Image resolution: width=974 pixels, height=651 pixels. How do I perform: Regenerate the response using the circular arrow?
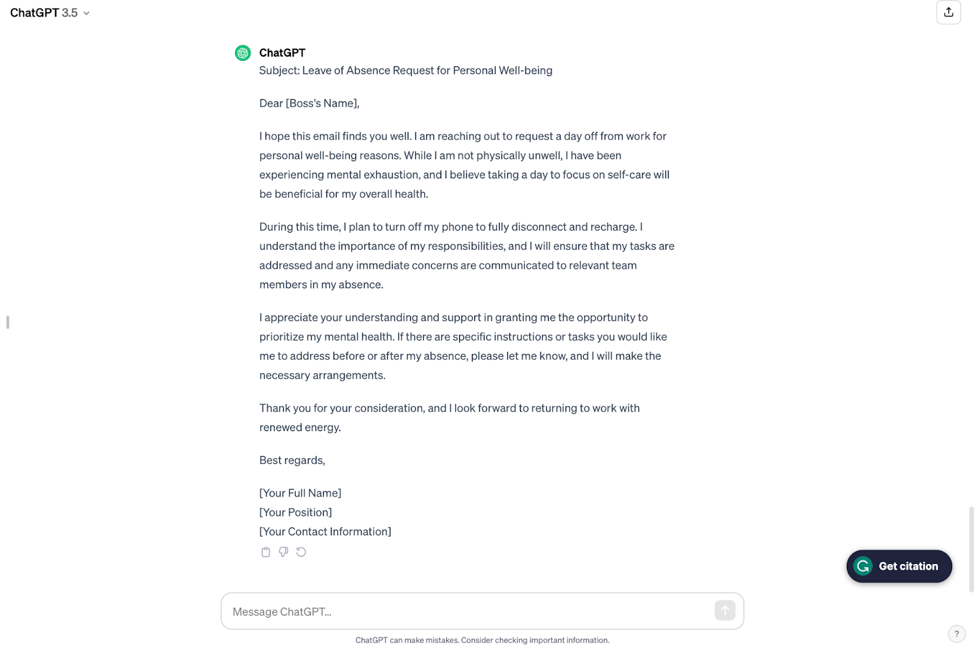pyautogui.click(x=301, y=552)
